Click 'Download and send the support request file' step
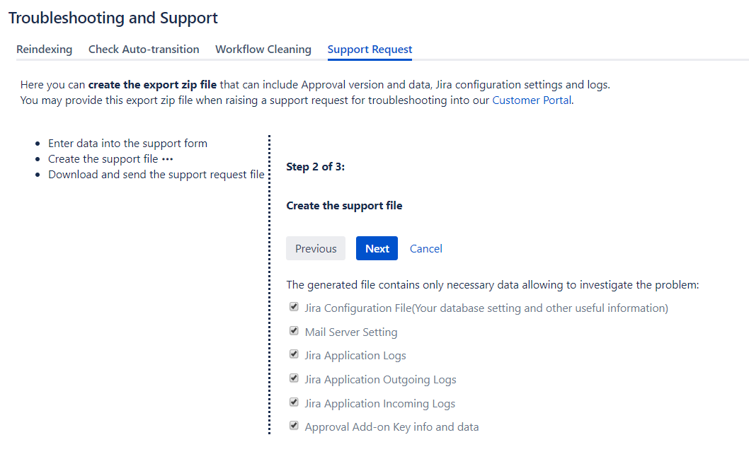The width and height of the screenshot is (749, 459). [156, 175]
